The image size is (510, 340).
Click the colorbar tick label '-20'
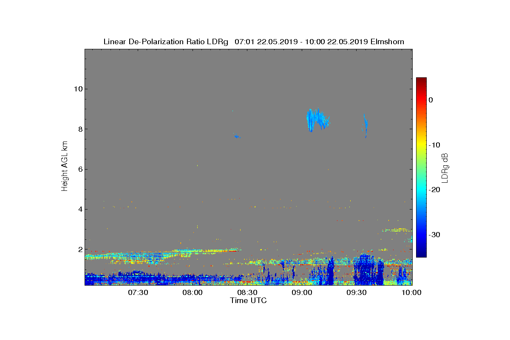point(434,190)
